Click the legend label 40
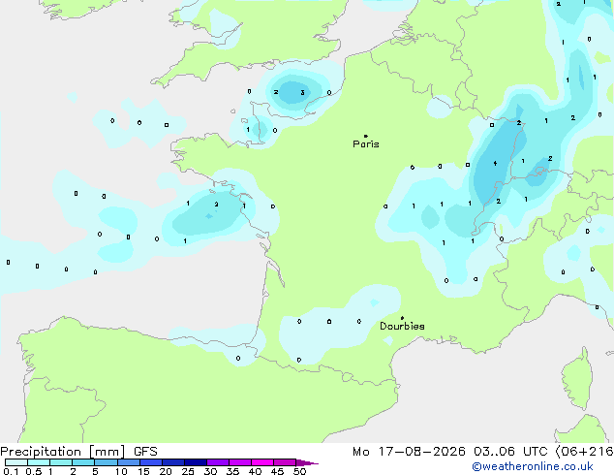The image size is (614, 475). click(255, 471)
